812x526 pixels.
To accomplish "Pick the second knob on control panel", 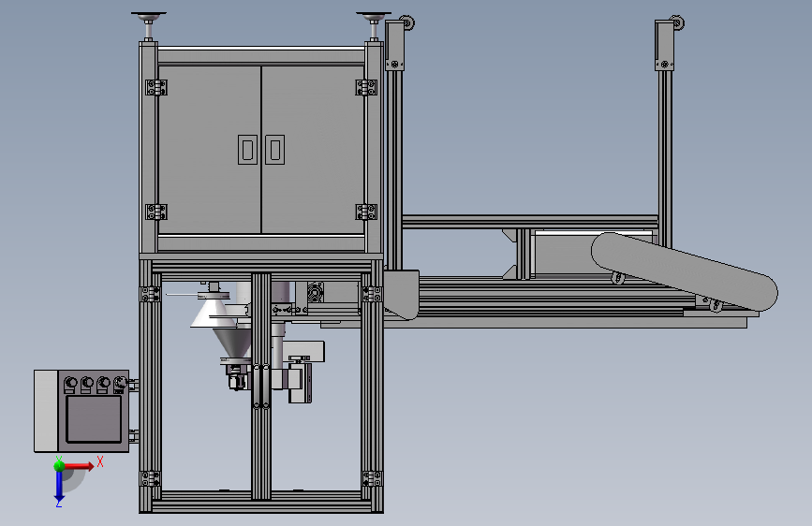I will tap(87, 385).
